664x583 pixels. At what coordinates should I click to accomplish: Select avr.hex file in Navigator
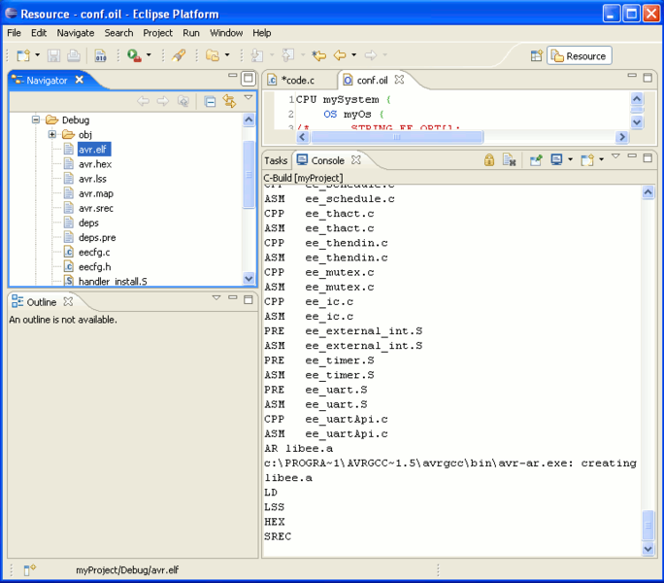tap(95, 164)
